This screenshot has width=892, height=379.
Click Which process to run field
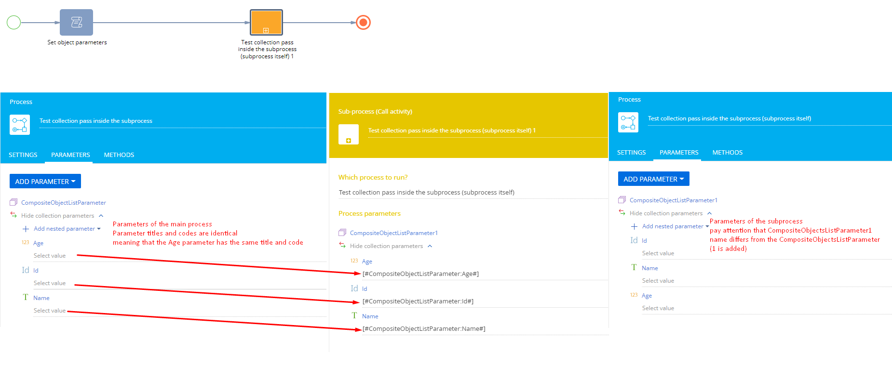pyautogui.click(x=473, y=193)
